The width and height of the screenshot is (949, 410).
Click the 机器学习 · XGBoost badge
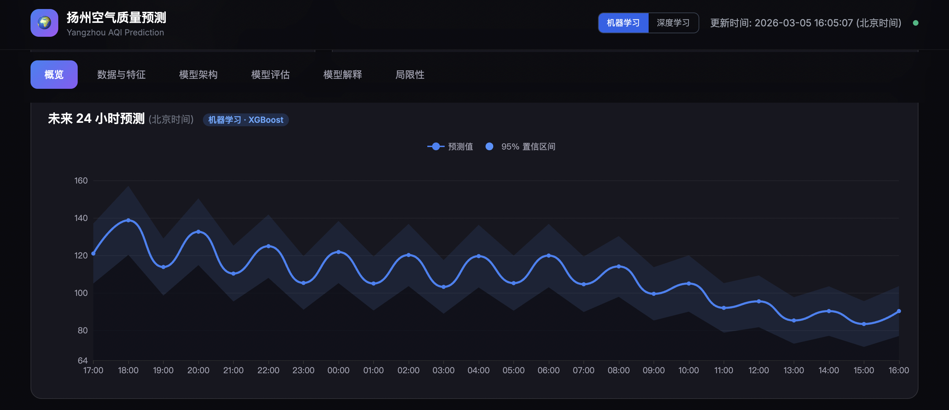pos(246,120)
